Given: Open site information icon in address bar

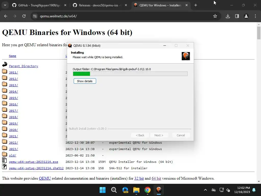Looking at the screenshot, I should point(35,16).
